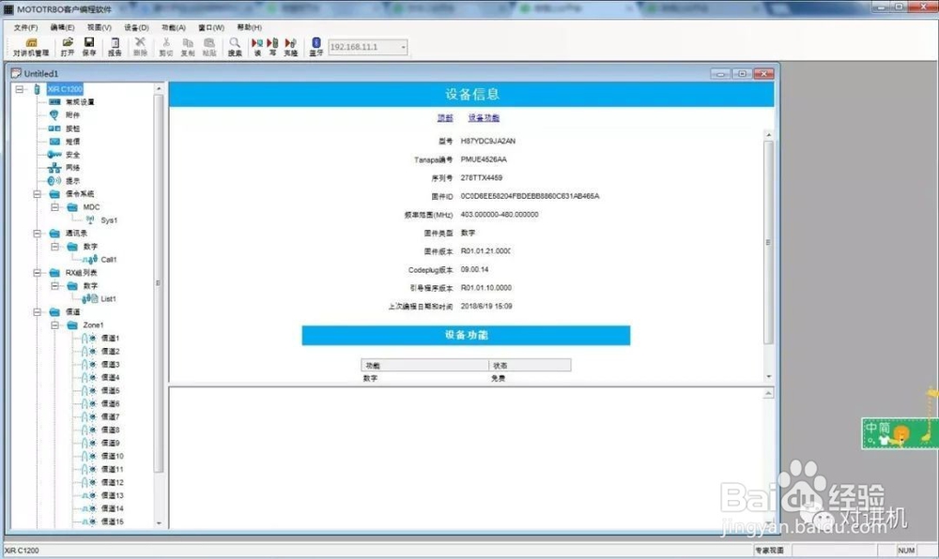Select 信道1 in the Zone1 tree
Screen dimensions: 939x559
(x=110, y=339)
